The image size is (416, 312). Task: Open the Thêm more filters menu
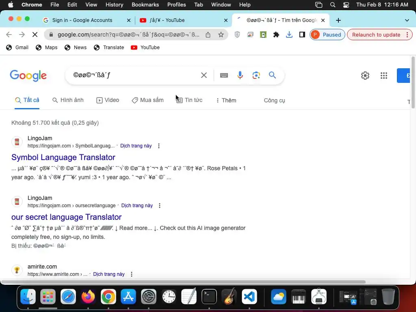point(226,100)
